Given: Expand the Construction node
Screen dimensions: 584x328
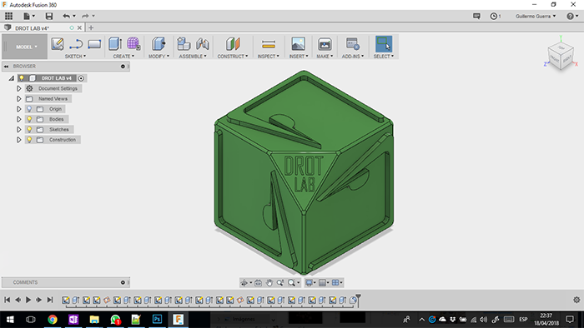Looking at the screenshot, I should tap(18, 140).
